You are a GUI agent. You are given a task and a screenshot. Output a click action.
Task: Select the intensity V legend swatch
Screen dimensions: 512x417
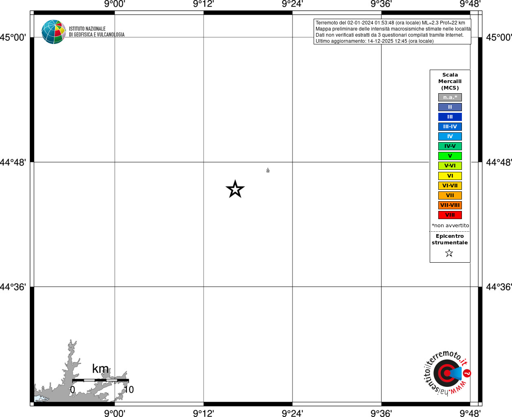[450, 156]
